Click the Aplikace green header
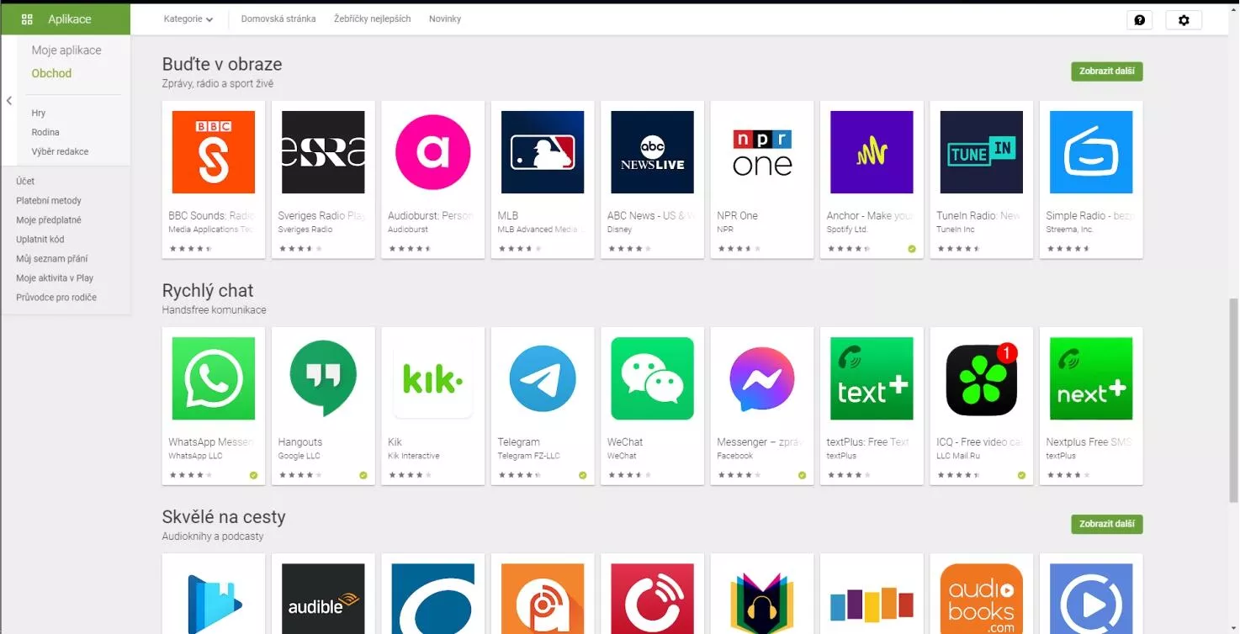 point(66,19)
